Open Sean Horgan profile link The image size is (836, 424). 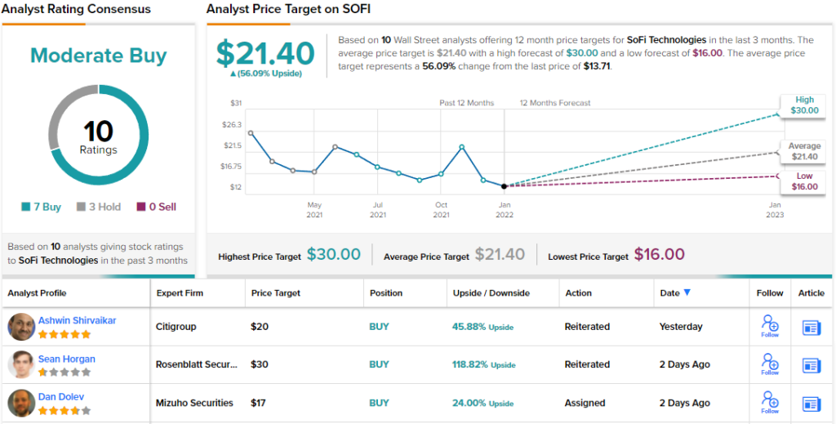66,359
